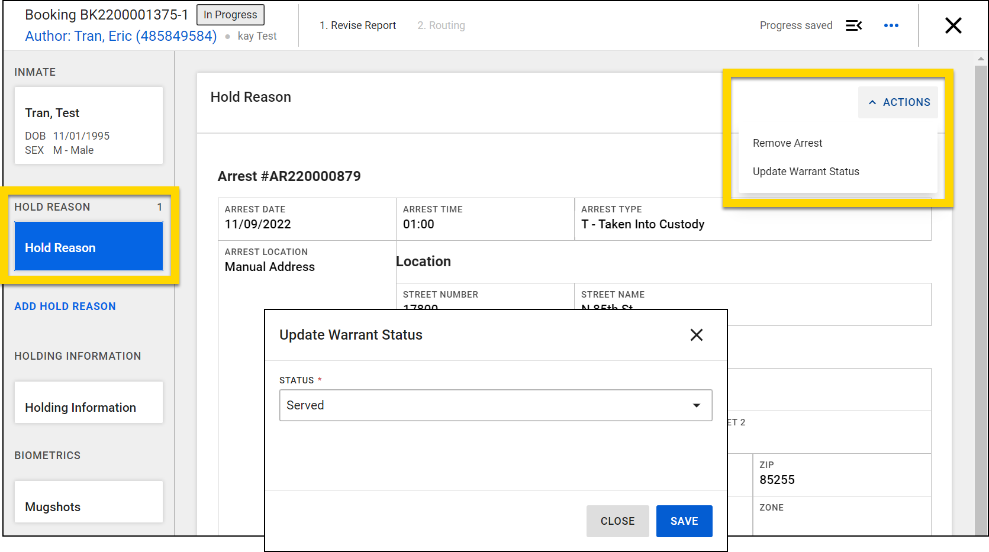This screenshot has height=552, width=989.
Task: Open the three-dot more options menu
Action: 891,25
